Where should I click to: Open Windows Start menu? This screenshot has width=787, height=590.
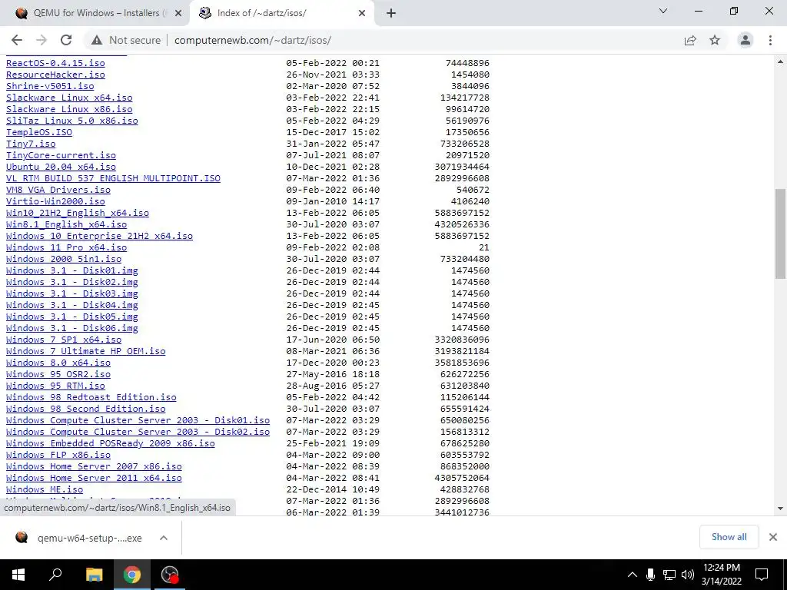tap(18, 575)
